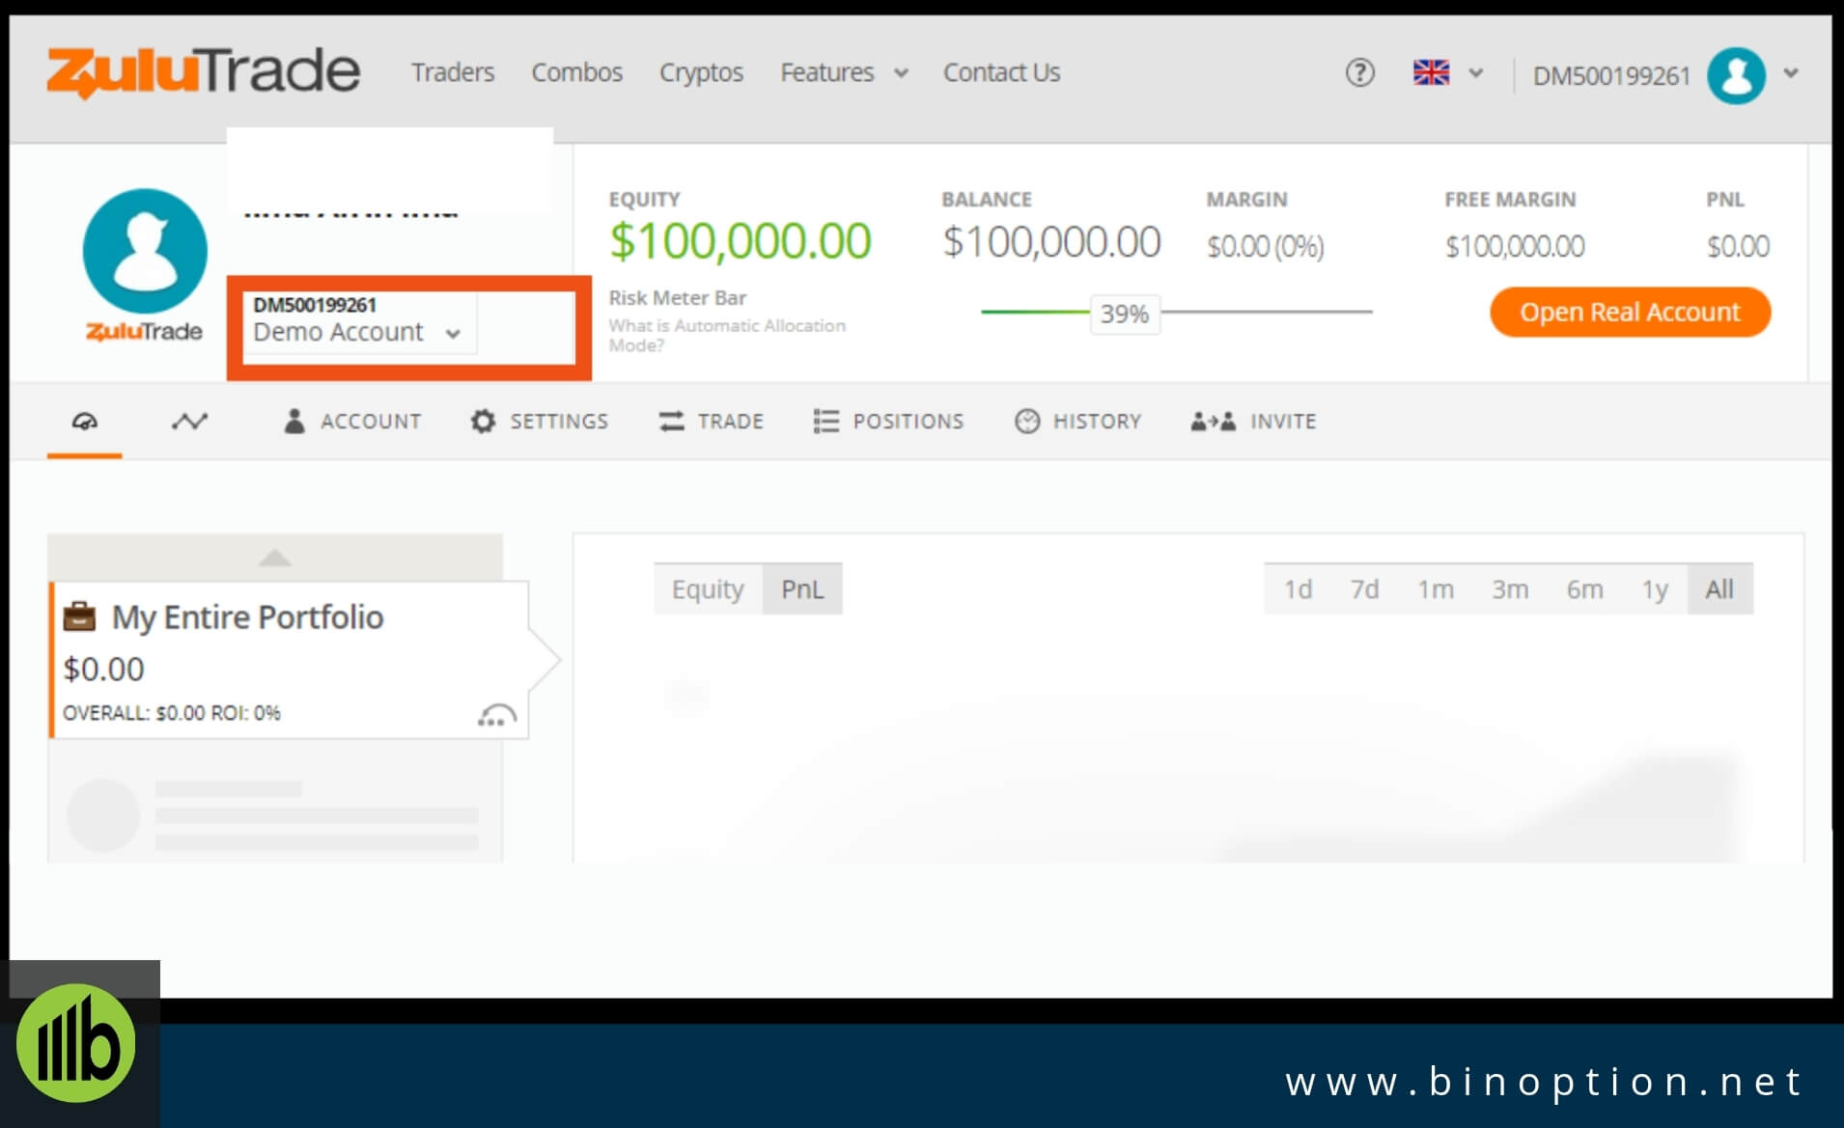
Task: Expand the Demo Account selector dropdown
Action: point(356,332)
